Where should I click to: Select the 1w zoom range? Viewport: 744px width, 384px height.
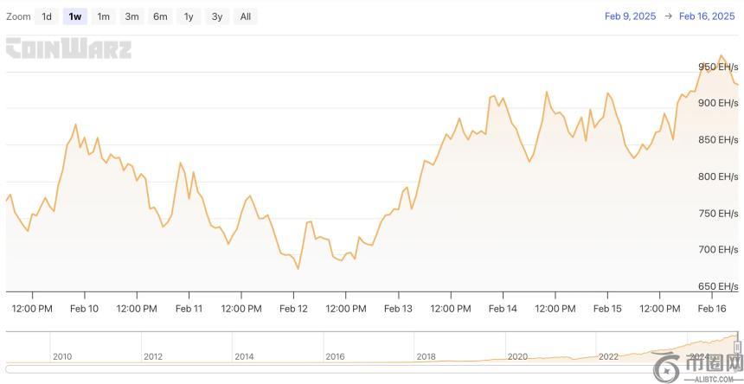(x=75, y=16)
